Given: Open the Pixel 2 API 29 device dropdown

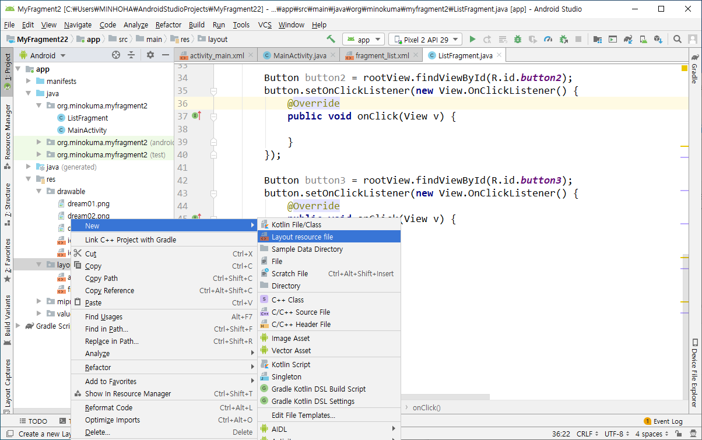Looking at the screenshot, I should (425, 40).
